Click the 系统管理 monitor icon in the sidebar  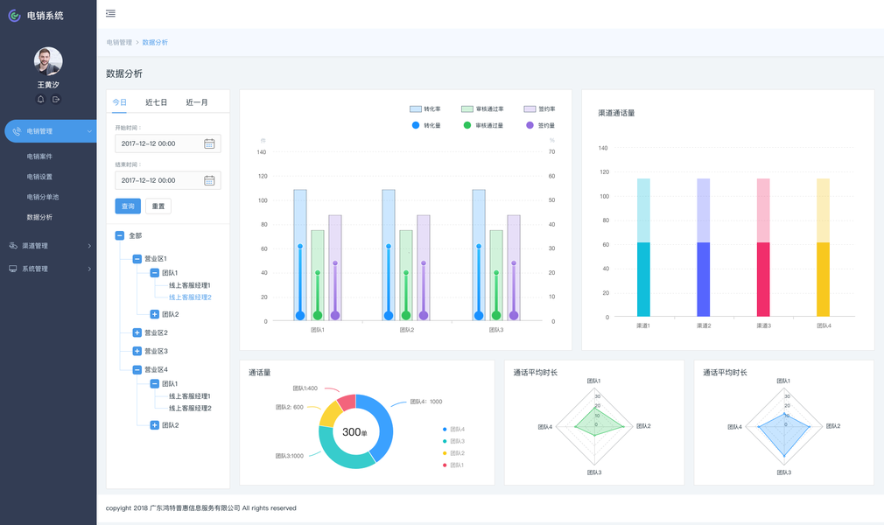[x=13, y=269]
